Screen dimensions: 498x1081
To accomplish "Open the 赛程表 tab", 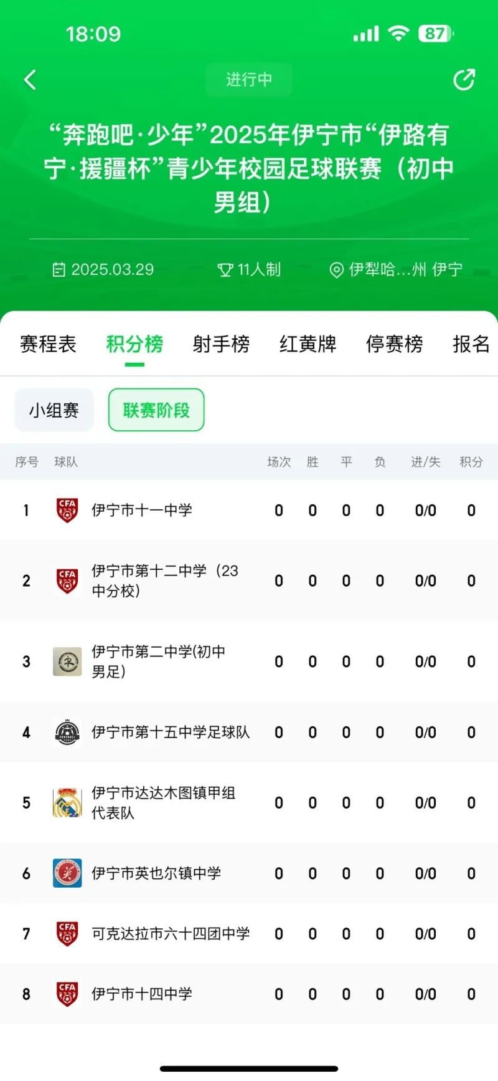I will point(48,344).
